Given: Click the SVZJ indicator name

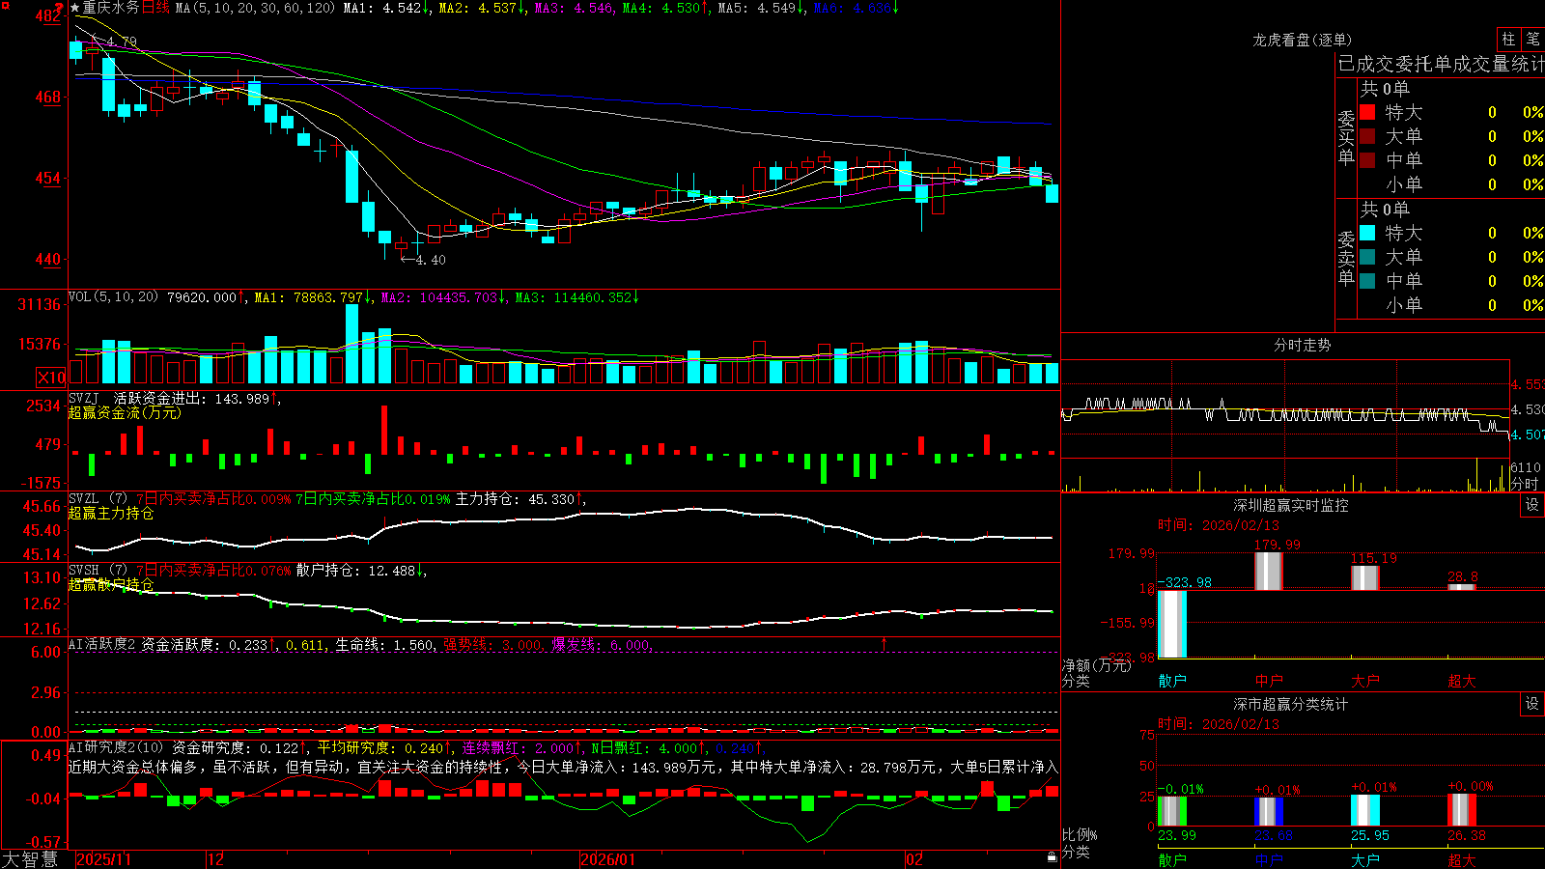Looking at the screenshot, I should (x=84, y=398).
